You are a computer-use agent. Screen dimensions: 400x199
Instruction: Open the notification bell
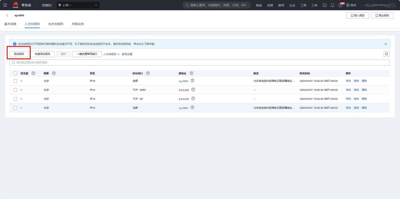pyautogui.click(x=332, y=5)
